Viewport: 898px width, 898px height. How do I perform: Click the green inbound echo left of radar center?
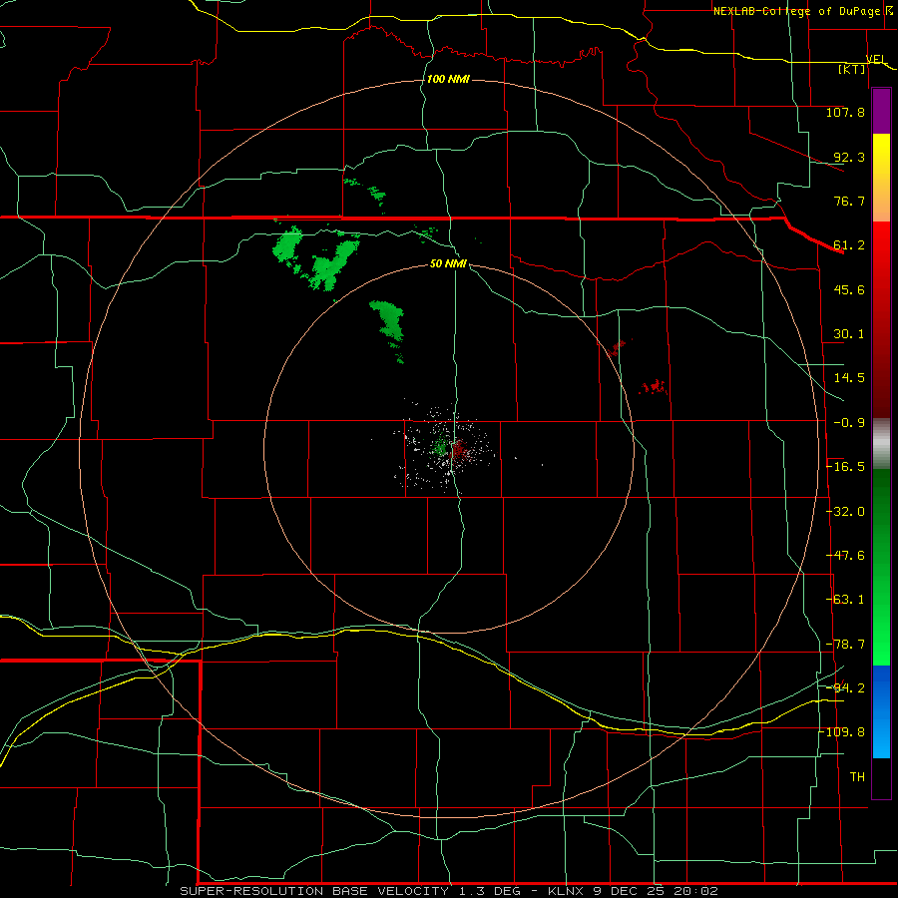pos(440,446)
